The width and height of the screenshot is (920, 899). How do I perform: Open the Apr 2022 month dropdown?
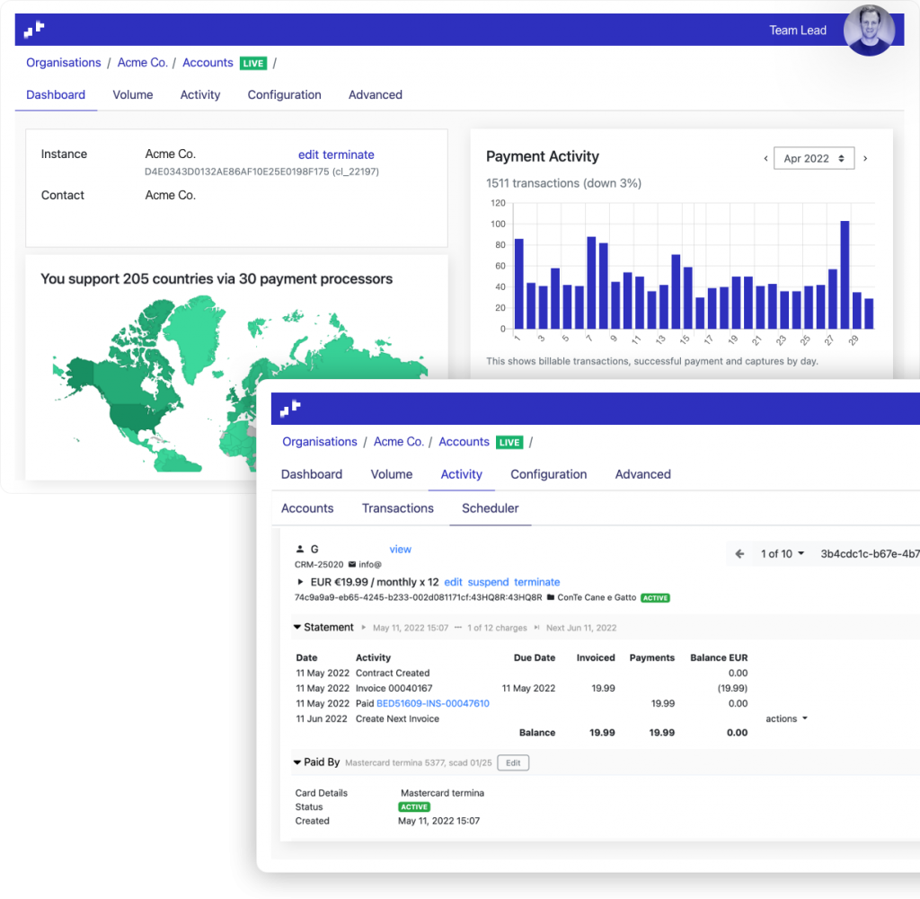pyautogui.click(x=813, y=159)
